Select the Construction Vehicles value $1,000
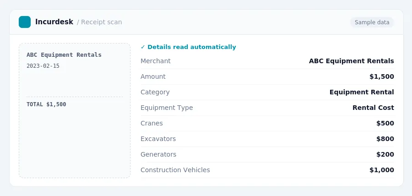 pyautogui.click(x=381, y=170)
